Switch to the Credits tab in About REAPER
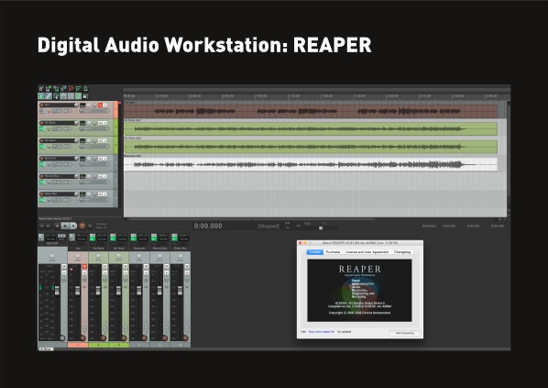548x388 pixels. pyautogui.click(x=315, y=252)
